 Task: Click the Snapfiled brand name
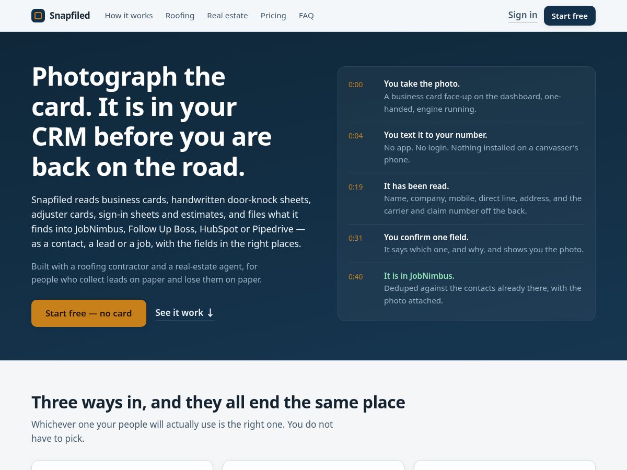(69, 16)
